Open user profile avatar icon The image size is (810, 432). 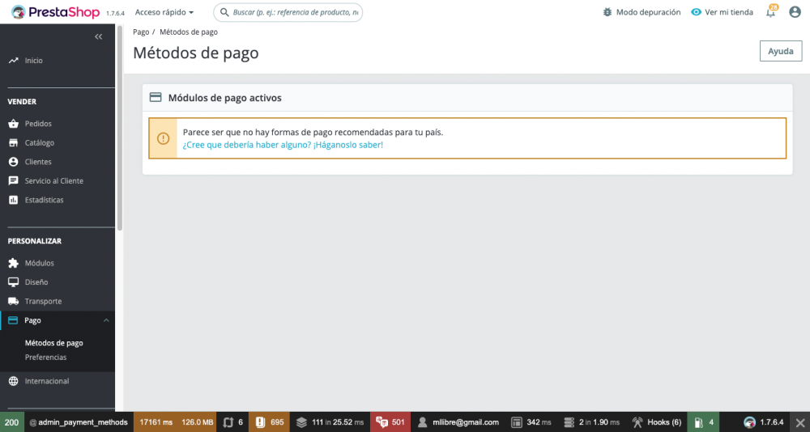pyautogui.click(x=795, y=12)
